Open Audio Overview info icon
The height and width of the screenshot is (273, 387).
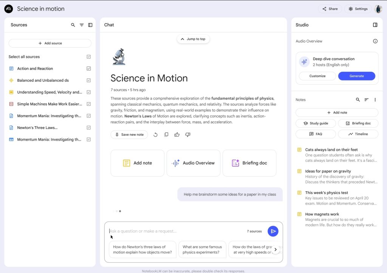[375, 41]
